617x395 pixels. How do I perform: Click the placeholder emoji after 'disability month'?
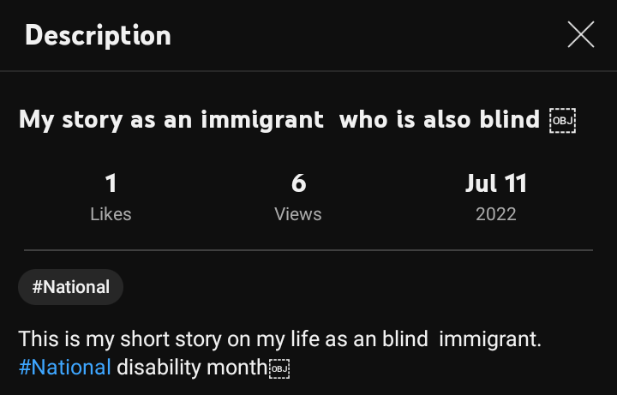pos(280,368)
